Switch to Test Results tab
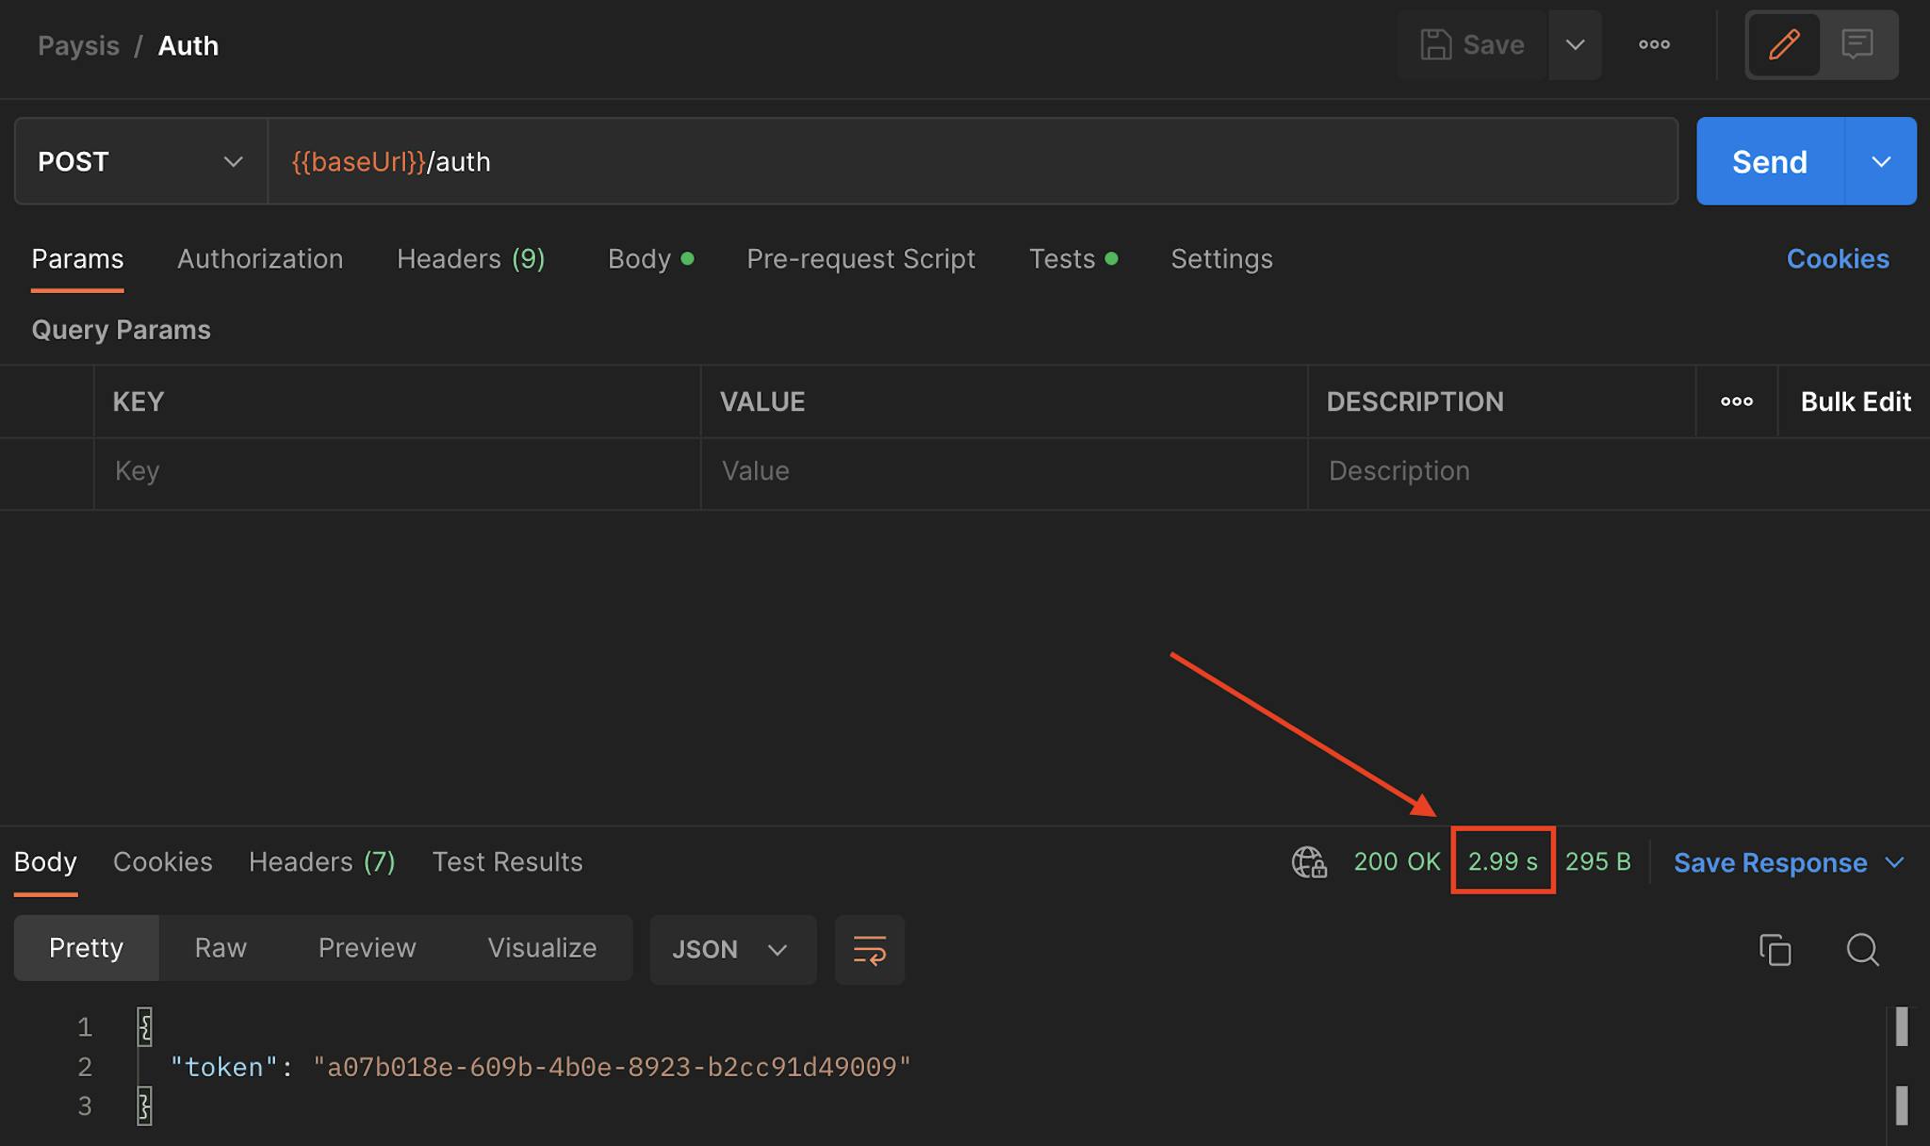Viewport: 1930px width, 1146px height. (507, 861)
